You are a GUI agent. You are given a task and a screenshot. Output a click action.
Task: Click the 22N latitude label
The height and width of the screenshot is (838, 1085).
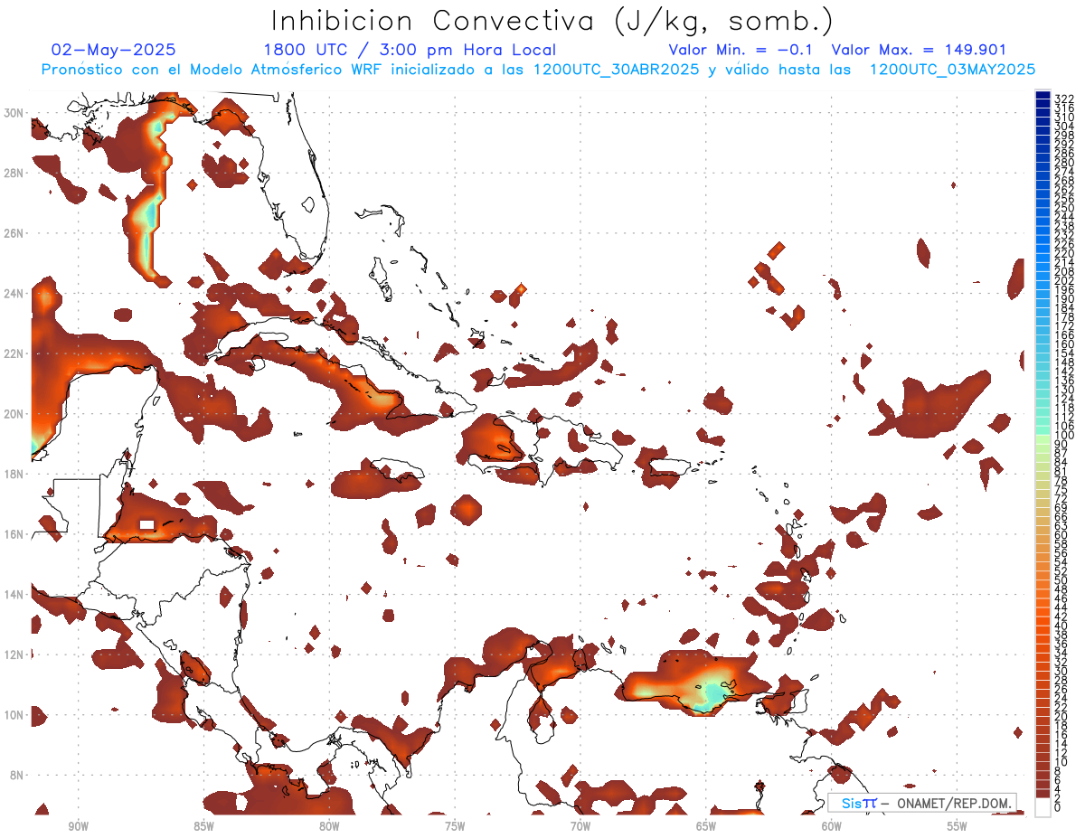coord(14,353)
